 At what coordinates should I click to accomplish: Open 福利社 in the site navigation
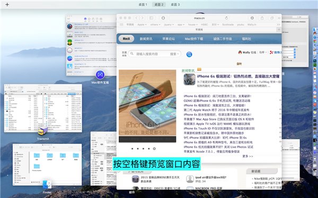[246, 39]
